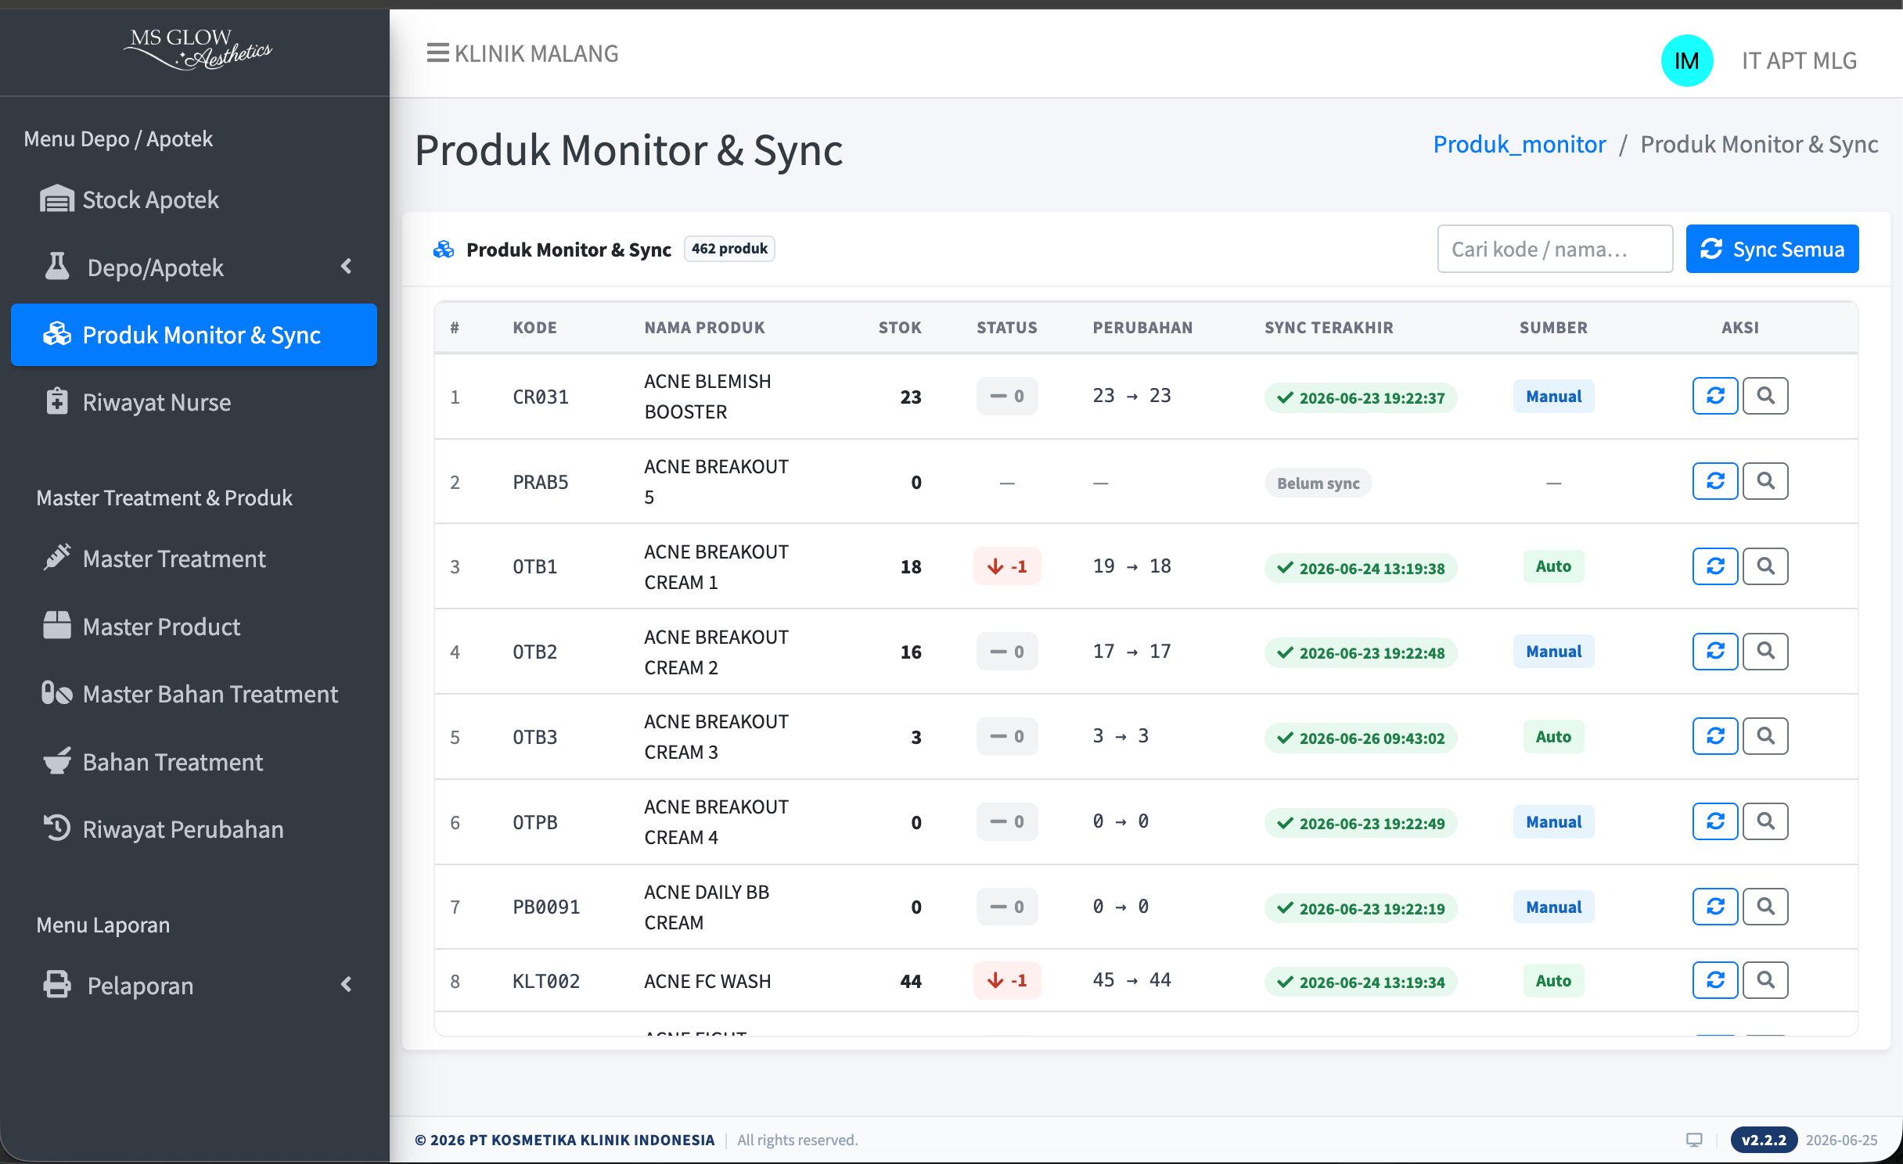Screen dimensions: 1903x1164
Task: Open Bahan Treatment menu item
Action: [x=194, y=762]
